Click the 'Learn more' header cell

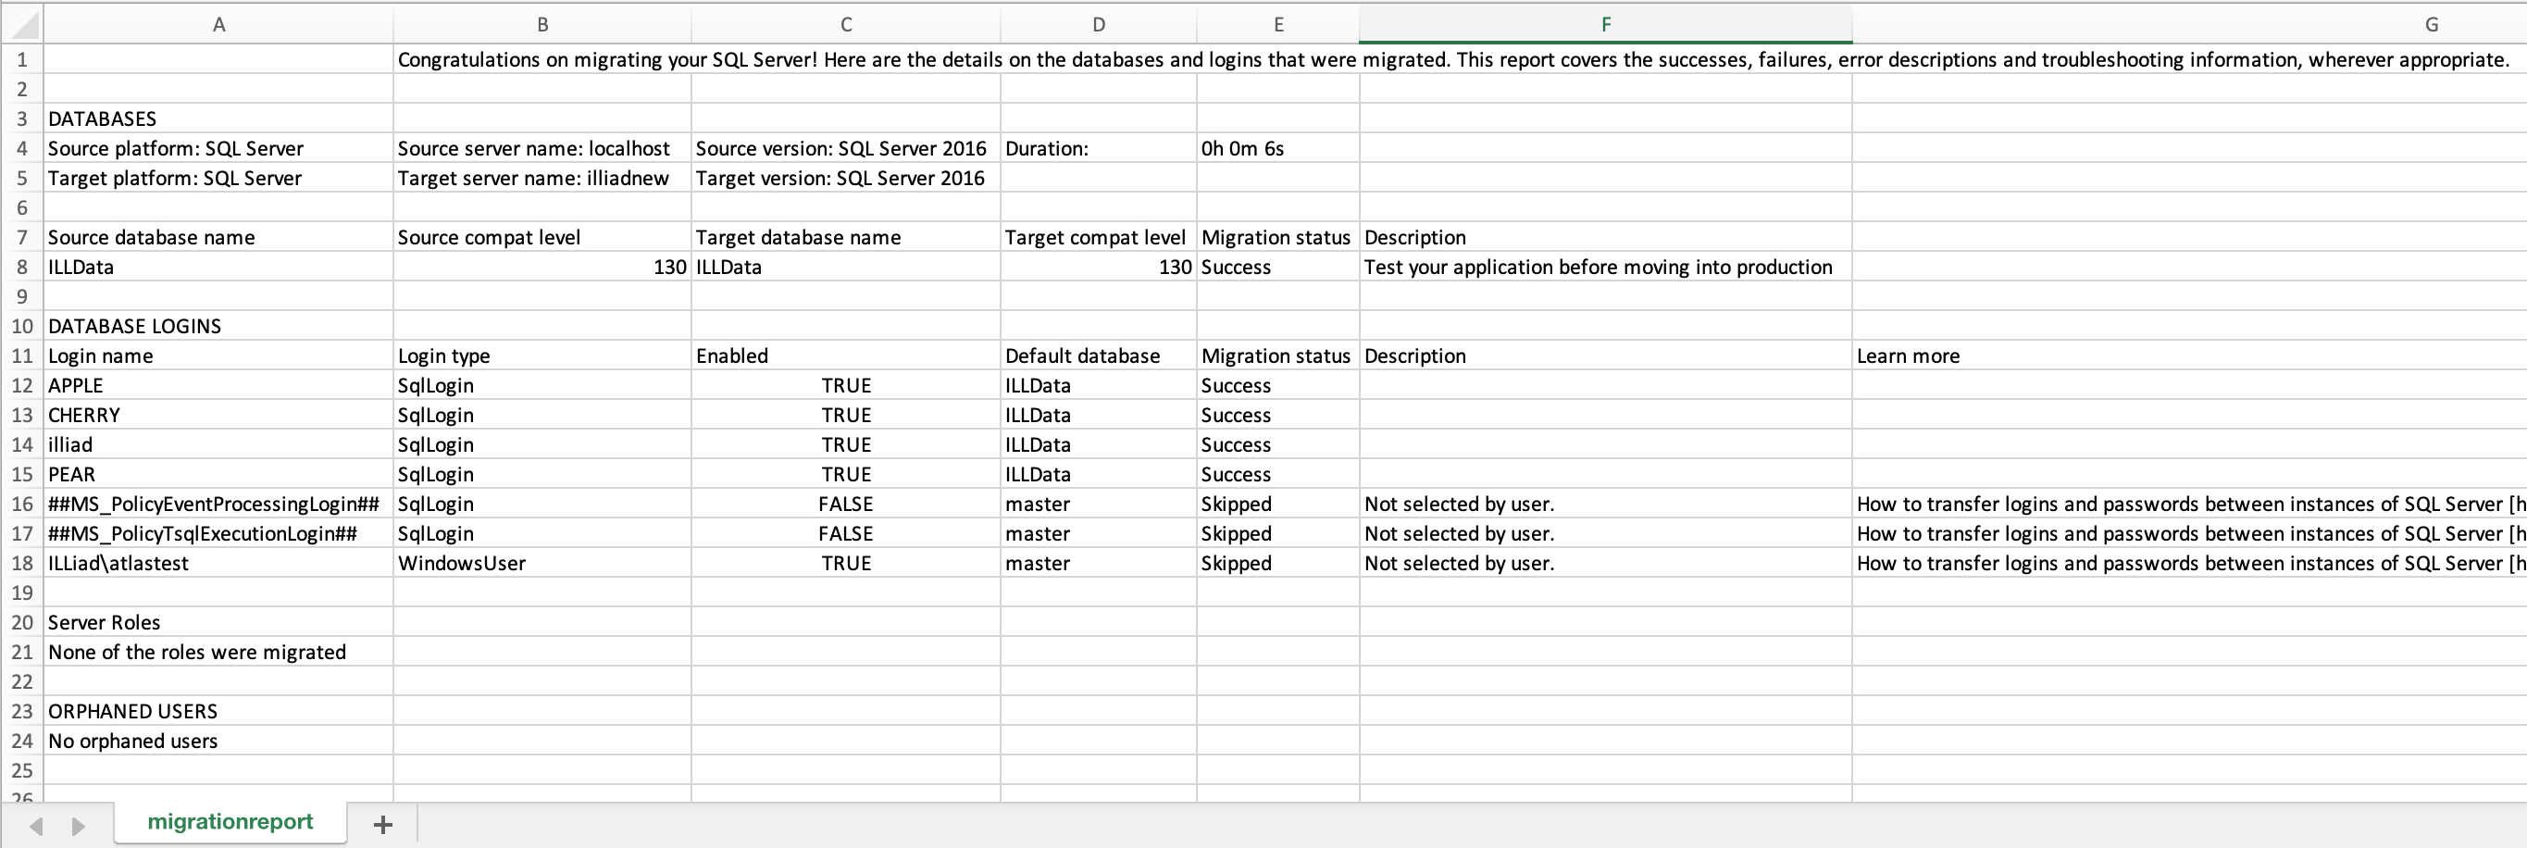1907,355
